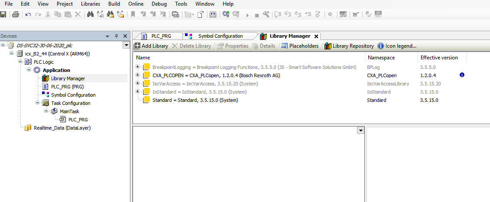Screen dimensions: 490x202
Task: Click the Save icon in the toolbar
Action: click(3, 14)
